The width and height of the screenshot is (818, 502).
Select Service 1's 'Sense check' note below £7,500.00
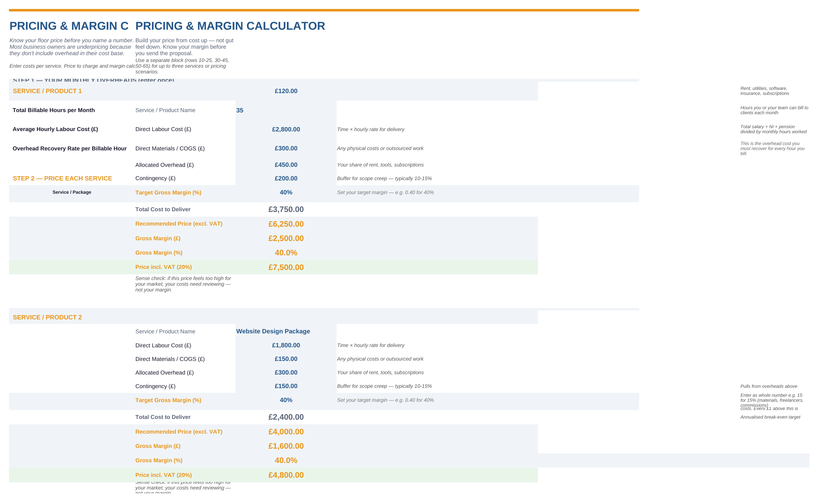point(183,284)
